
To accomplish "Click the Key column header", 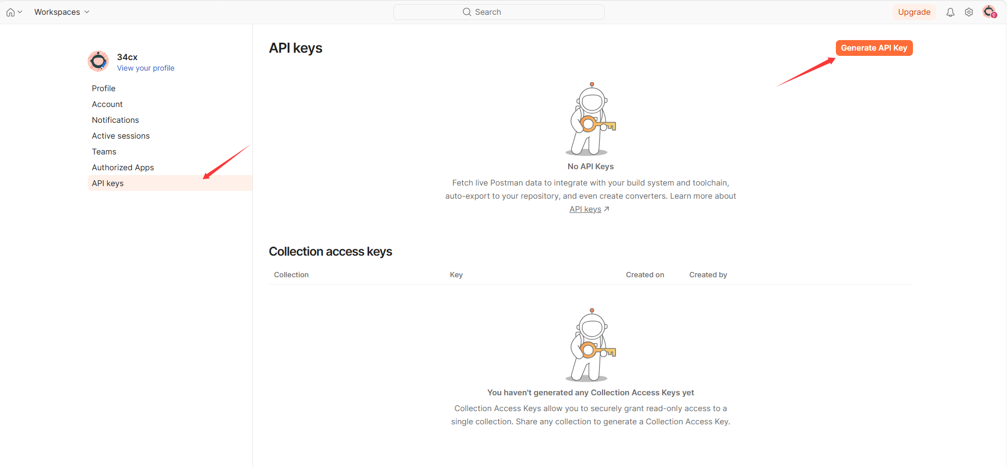I will (456, 275).
